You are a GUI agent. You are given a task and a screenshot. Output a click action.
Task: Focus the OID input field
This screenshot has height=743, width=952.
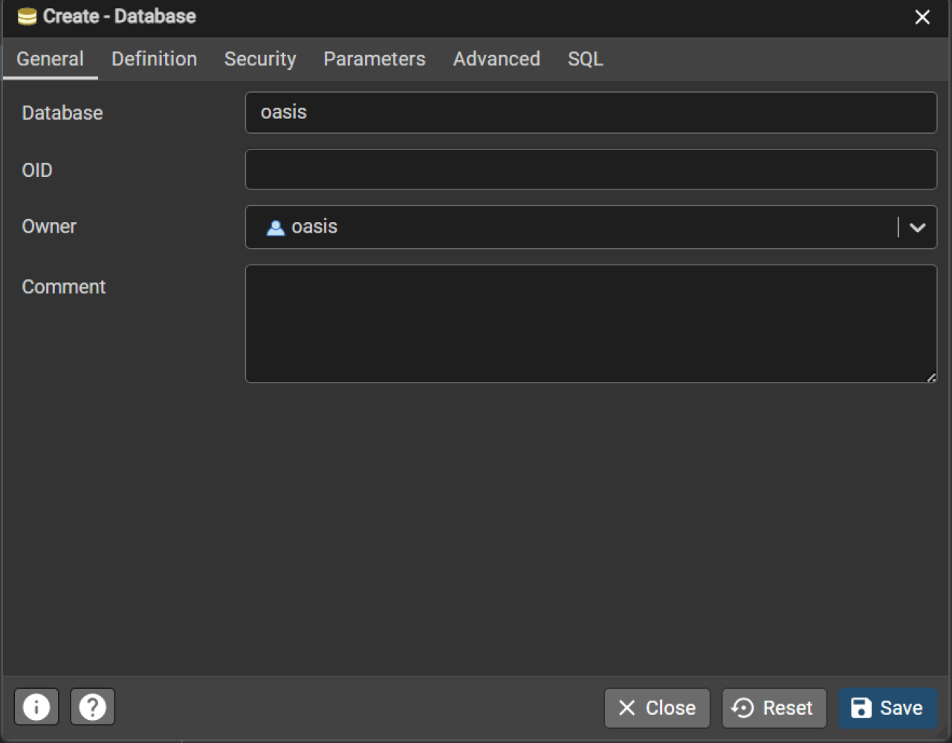591,169
